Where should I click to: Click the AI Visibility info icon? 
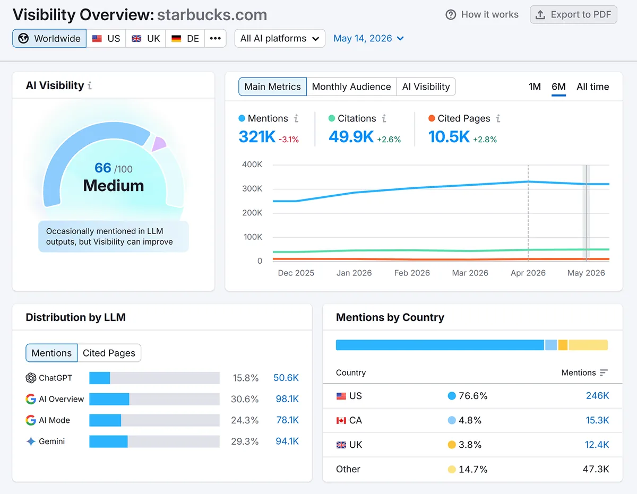90,85
